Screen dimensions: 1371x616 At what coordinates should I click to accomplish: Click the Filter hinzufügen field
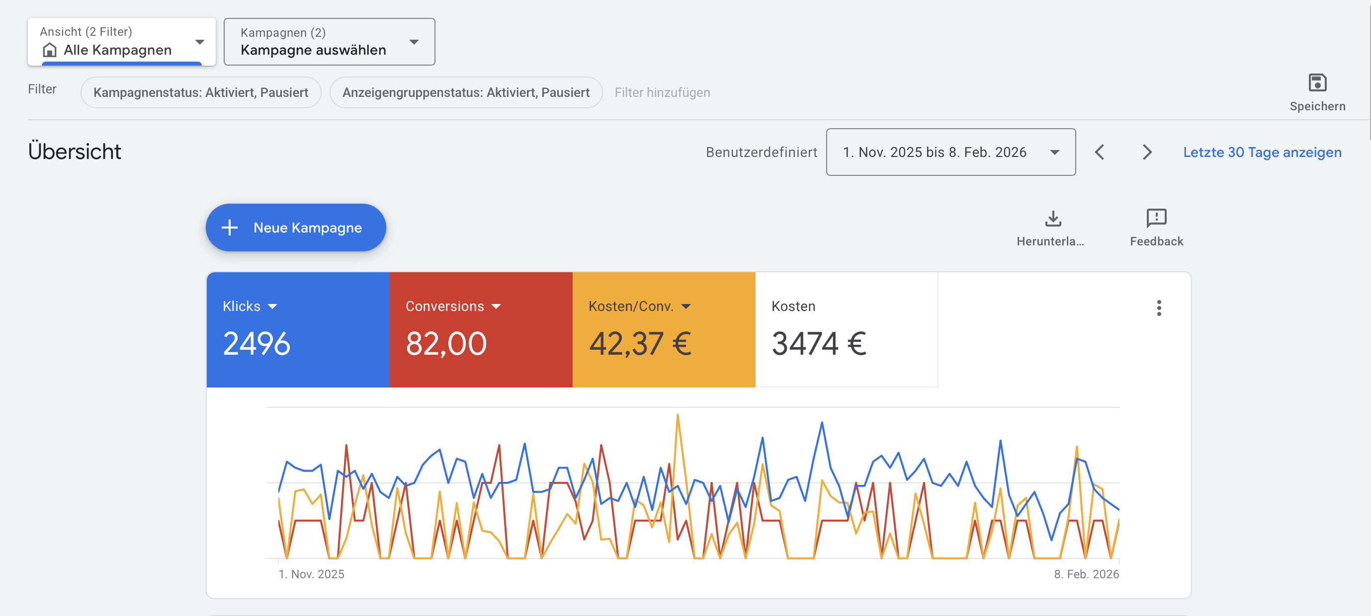coord(662,92)
